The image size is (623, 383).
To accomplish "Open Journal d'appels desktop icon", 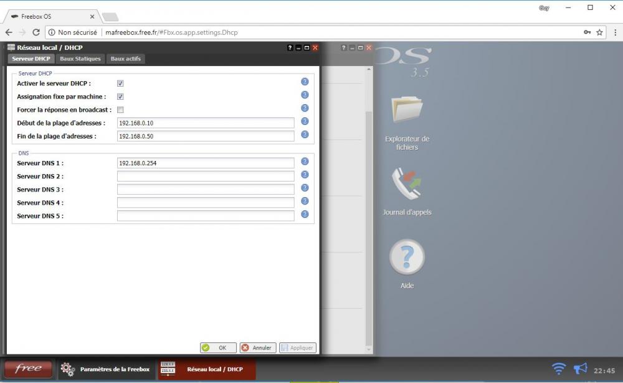I will [407, 192].
